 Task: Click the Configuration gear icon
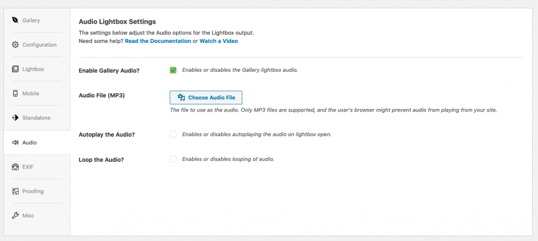pyautogui.click(x=15, y=45)
